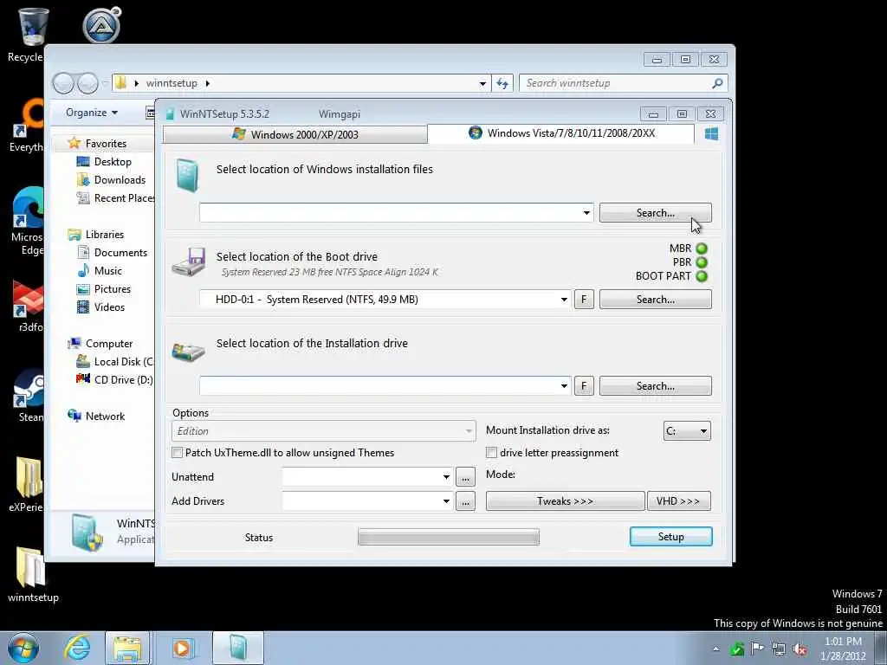Viewport: 887px width, 665px height.
Task: Click the installation files box icon
Action: point(187,175)
